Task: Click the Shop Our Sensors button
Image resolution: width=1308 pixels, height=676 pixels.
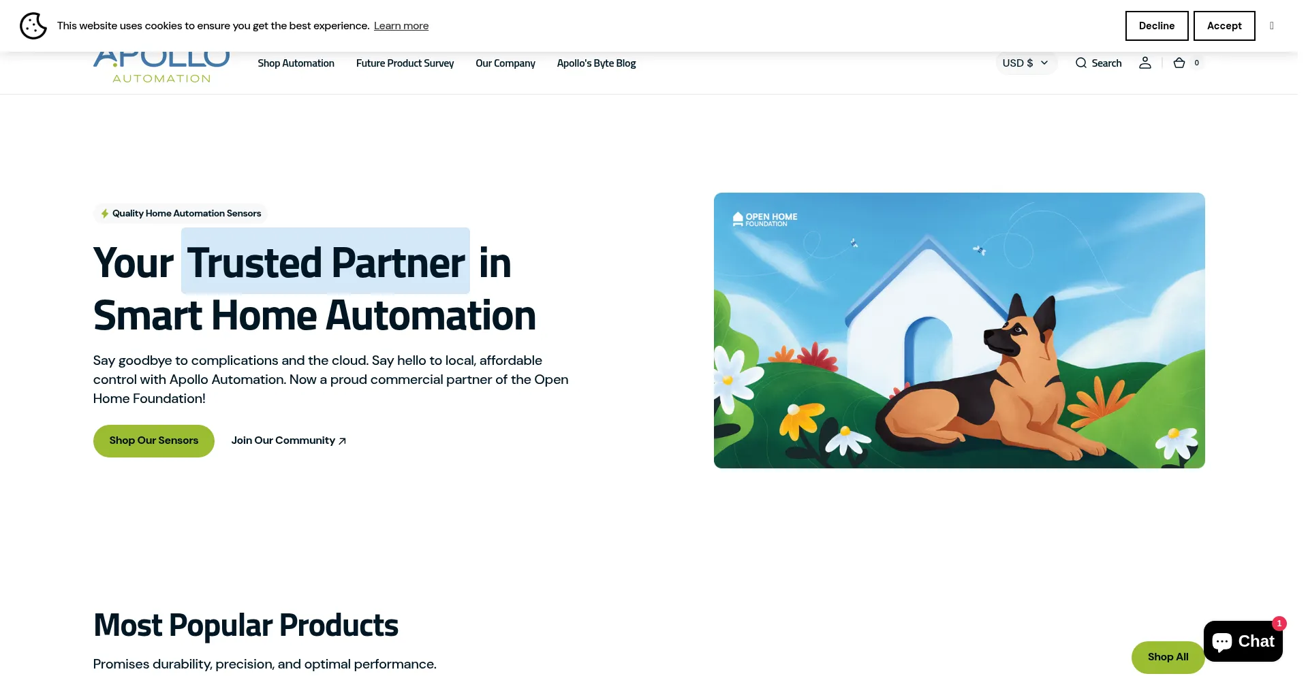Action: (153, 440)
